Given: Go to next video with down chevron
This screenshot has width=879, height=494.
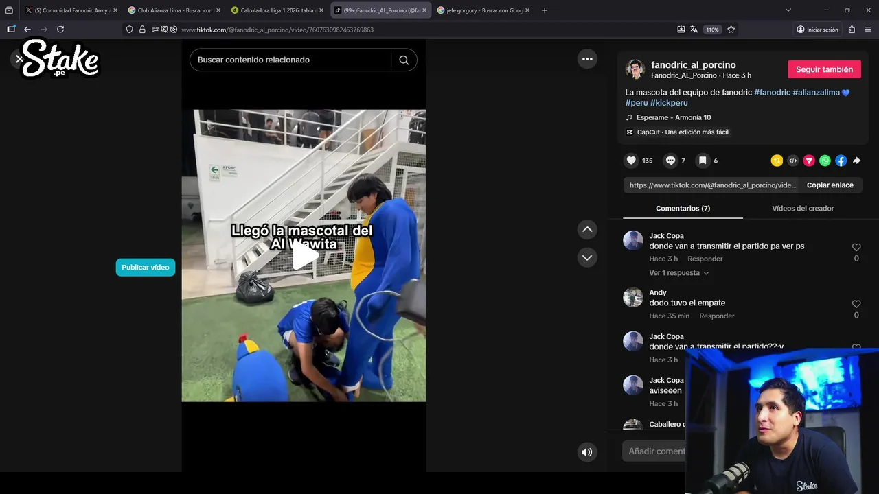Looking at the screenshot, I should click(587, 258).
